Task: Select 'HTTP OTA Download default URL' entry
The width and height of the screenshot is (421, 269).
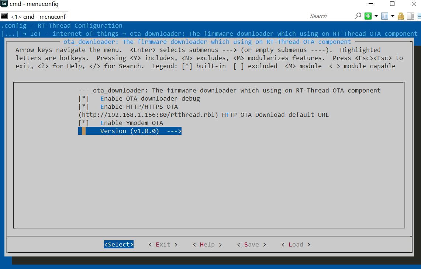Action: pyautogui.click(x=204, y=115)
